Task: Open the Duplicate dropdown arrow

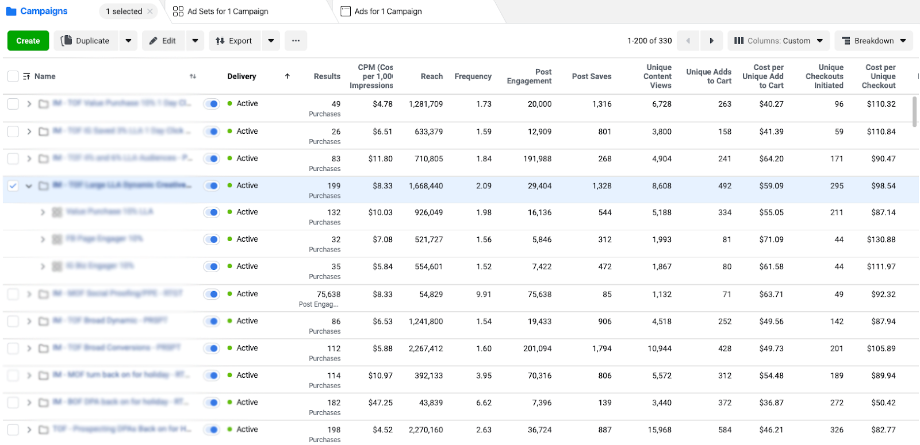Action: click(x=128, y=41)
